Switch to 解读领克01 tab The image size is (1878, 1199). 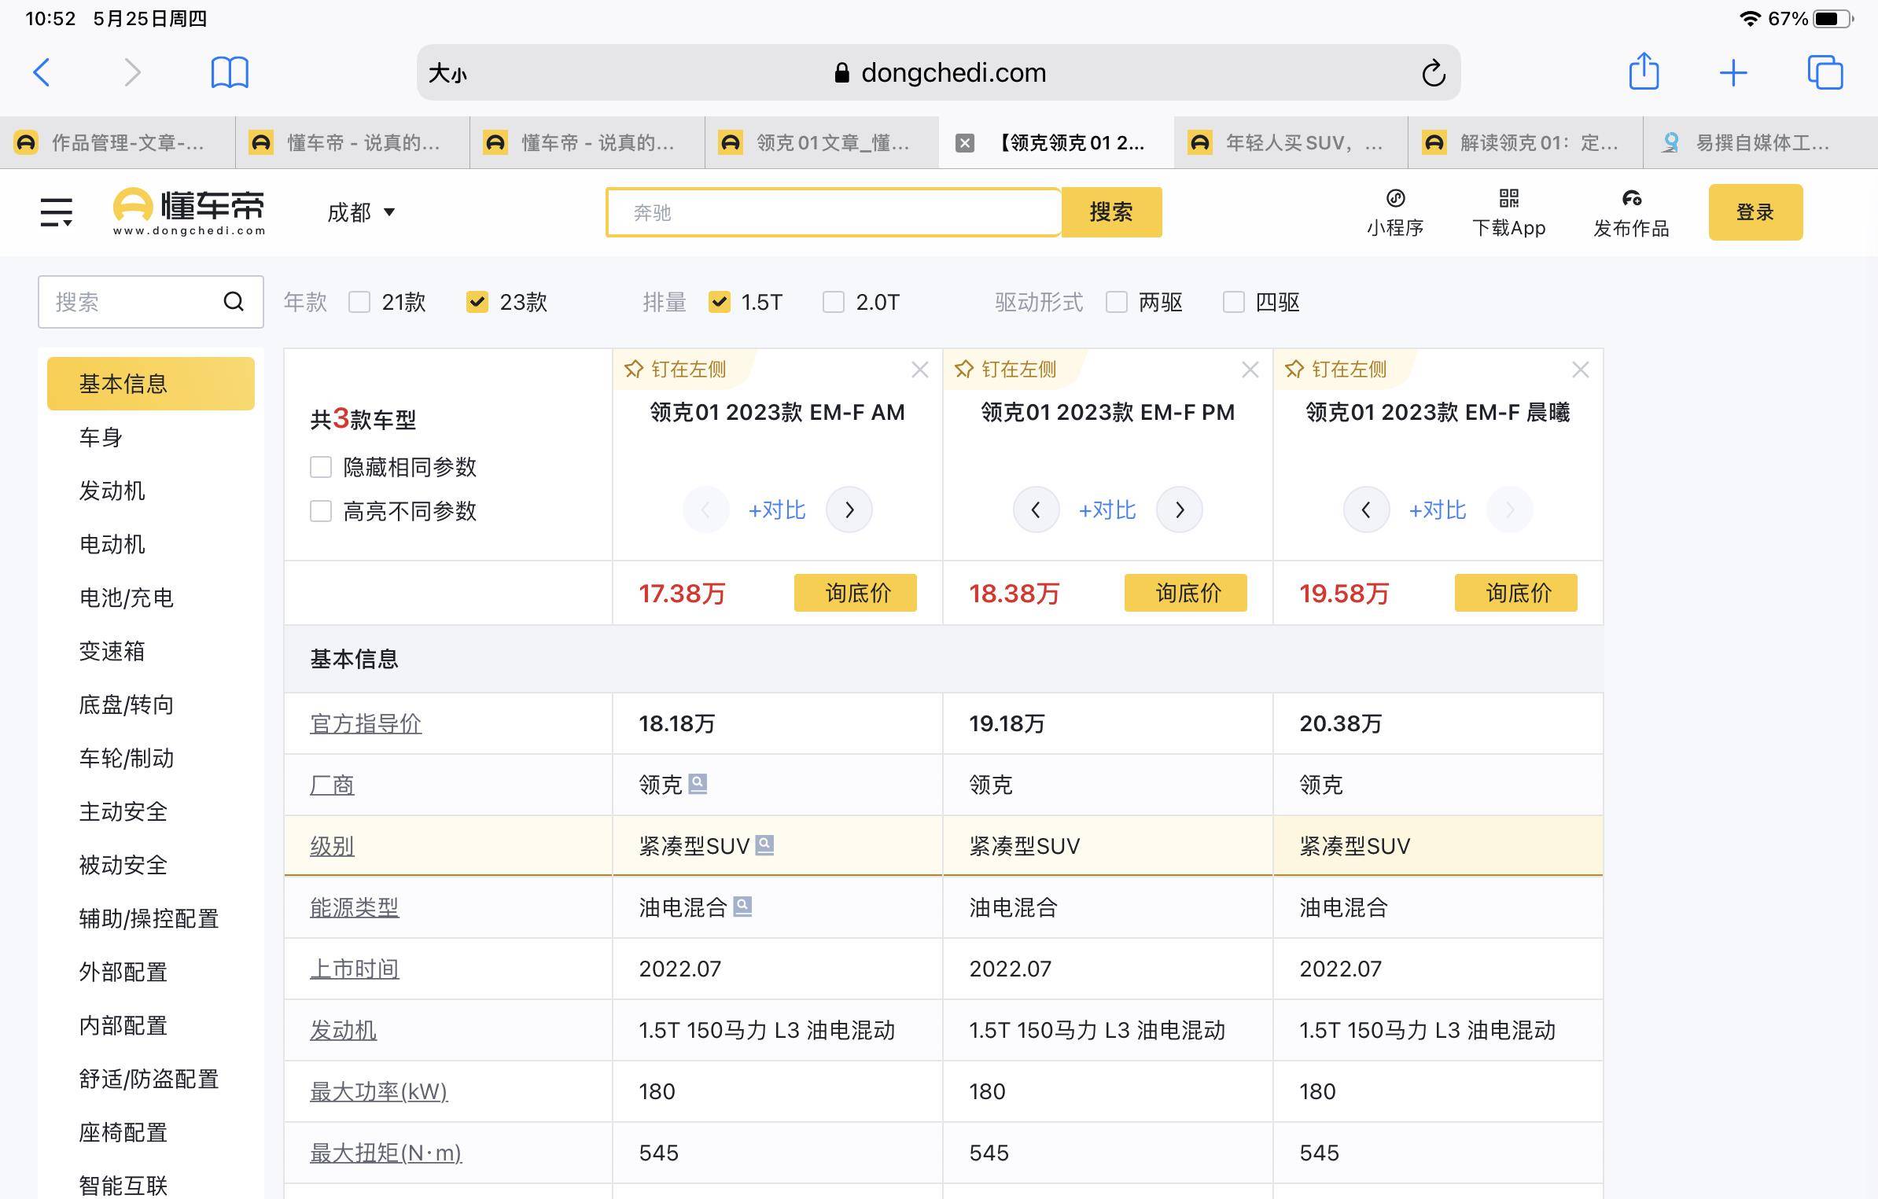(x=1525, y=142)
